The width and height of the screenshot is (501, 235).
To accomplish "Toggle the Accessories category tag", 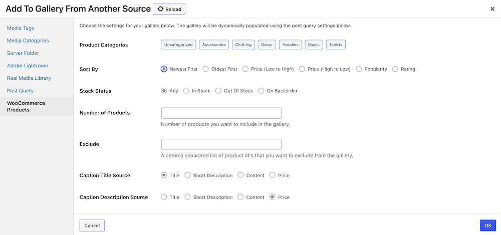I will pos(214,44).
